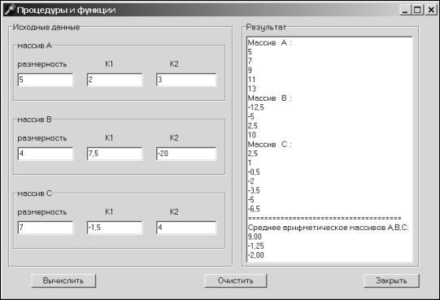Screen dimensions: 440x300
Task: Click 'Среднее арифметическое массивов A,B,C:' line
Action: coord(328,228)
